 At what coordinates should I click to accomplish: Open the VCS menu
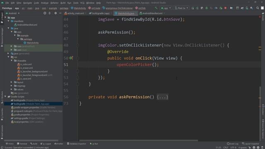82,3
